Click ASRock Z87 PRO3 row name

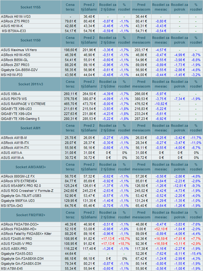15,65
